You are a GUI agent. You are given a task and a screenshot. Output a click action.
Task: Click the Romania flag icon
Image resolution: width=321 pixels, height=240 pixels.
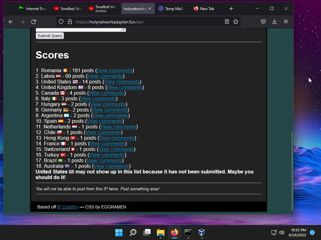[65, 71]
